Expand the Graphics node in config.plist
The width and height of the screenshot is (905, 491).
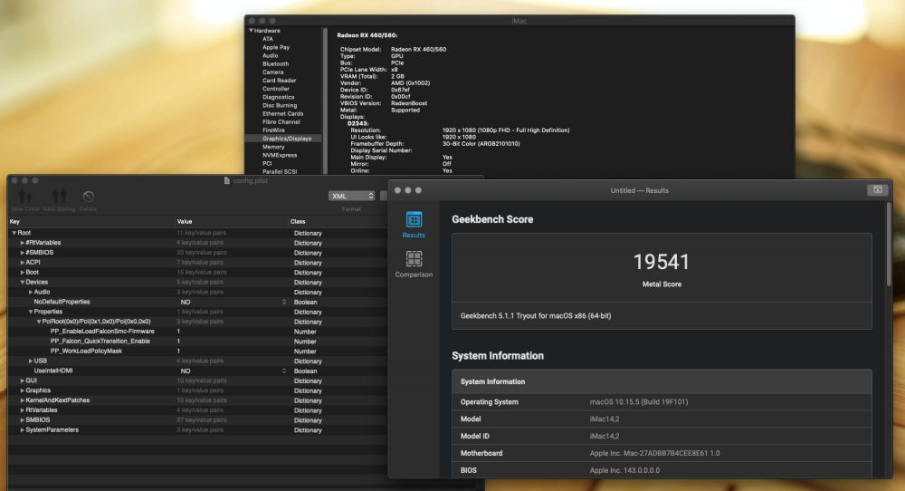22,390
